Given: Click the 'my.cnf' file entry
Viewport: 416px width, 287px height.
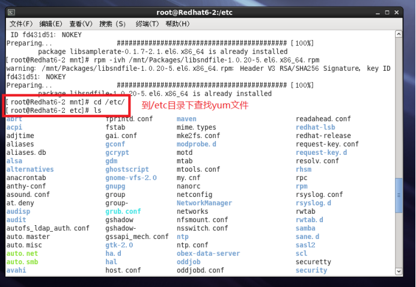Looking at the screenshot, I should pyautogui.click(x=189, y=178).
